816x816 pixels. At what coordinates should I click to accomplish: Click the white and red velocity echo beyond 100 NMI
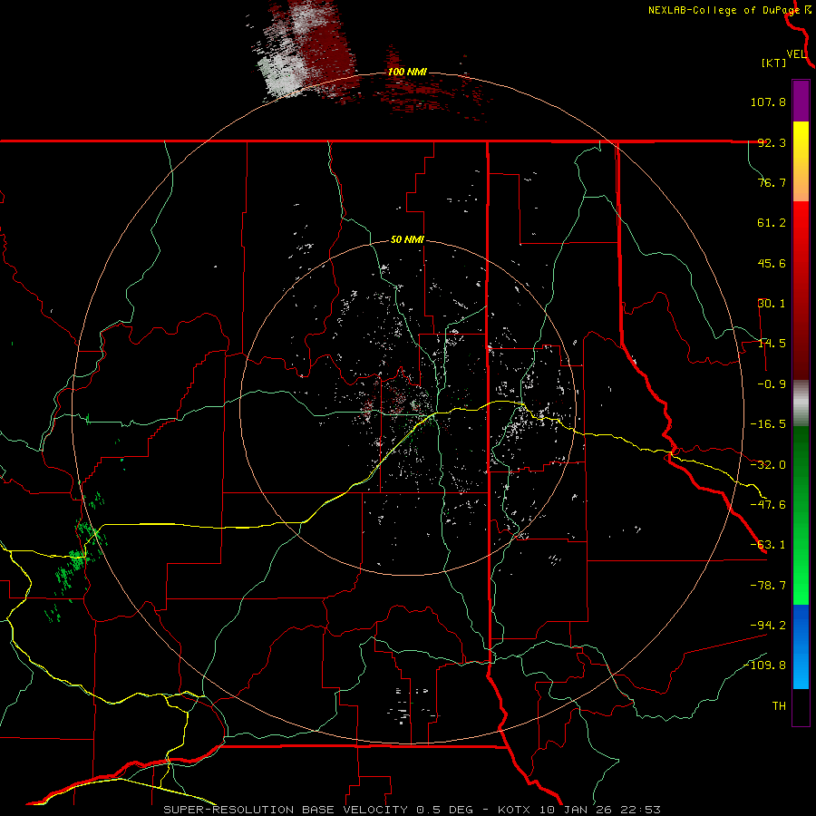coord(307,52)
